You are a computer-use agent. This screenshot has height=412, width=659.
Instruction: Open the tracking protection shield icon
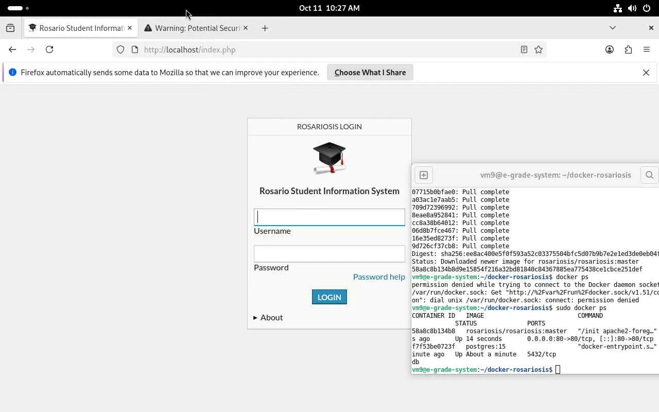tap(120, 49)
